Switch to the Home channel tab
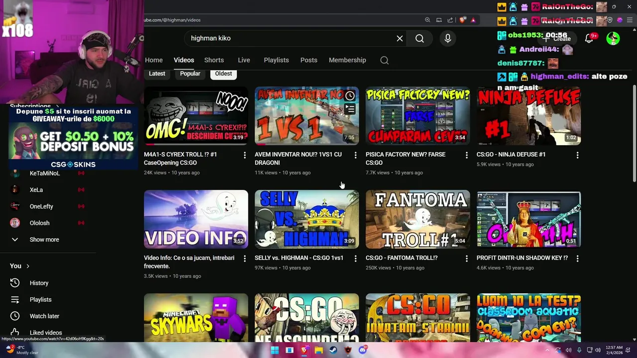The image size is (637, 358). pyautogui.click(x=154, y=60)
